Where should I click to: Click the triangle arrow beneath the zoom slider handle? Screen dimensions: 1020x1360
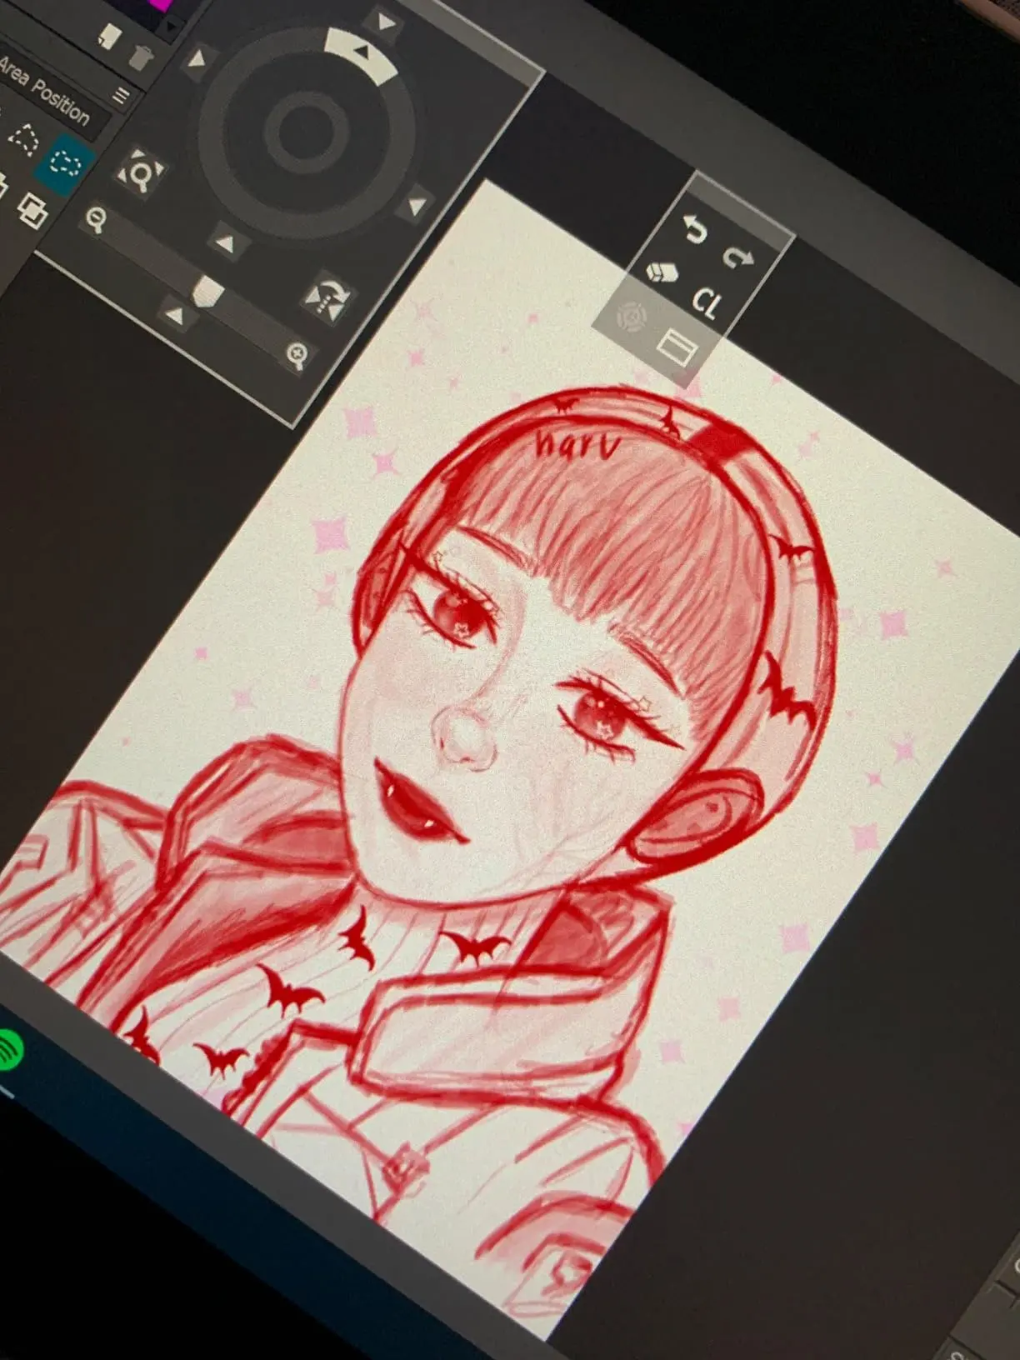coord(174,315)
